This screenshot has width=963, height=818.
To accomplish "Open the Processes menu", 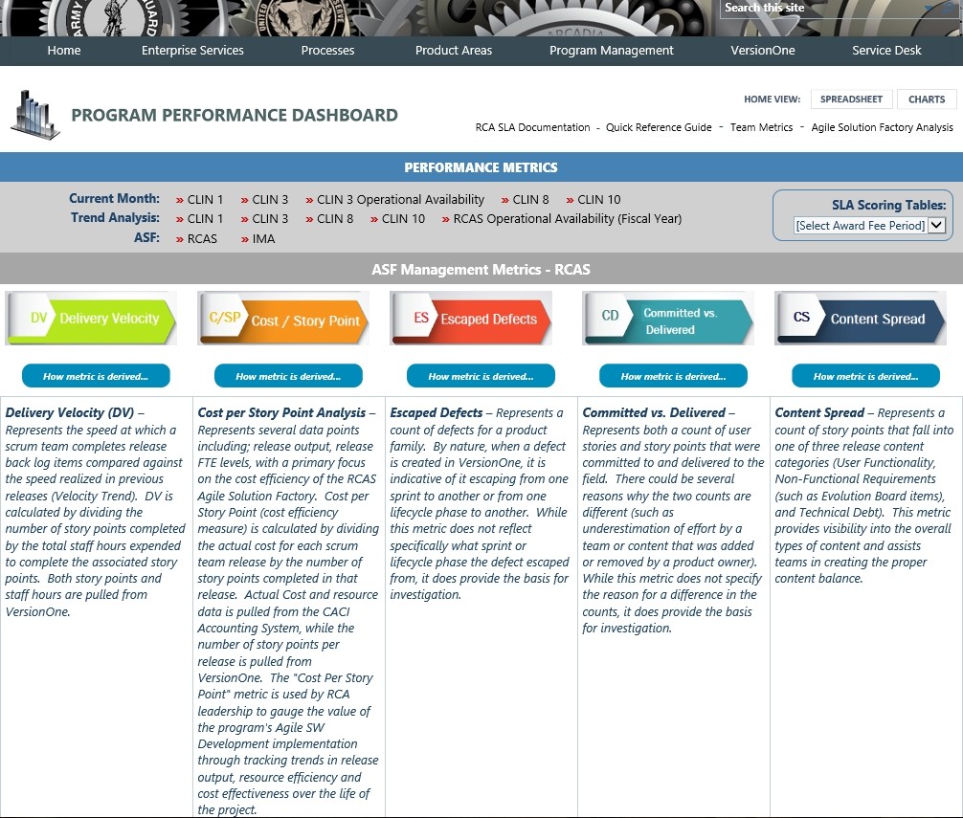I will pos(328,51).
